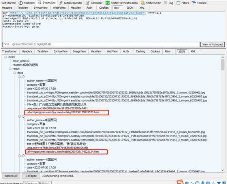The width and height of the screenshot is (227, 184).
Task: Switch request view to TextView tab
Action: coord(23,8)
